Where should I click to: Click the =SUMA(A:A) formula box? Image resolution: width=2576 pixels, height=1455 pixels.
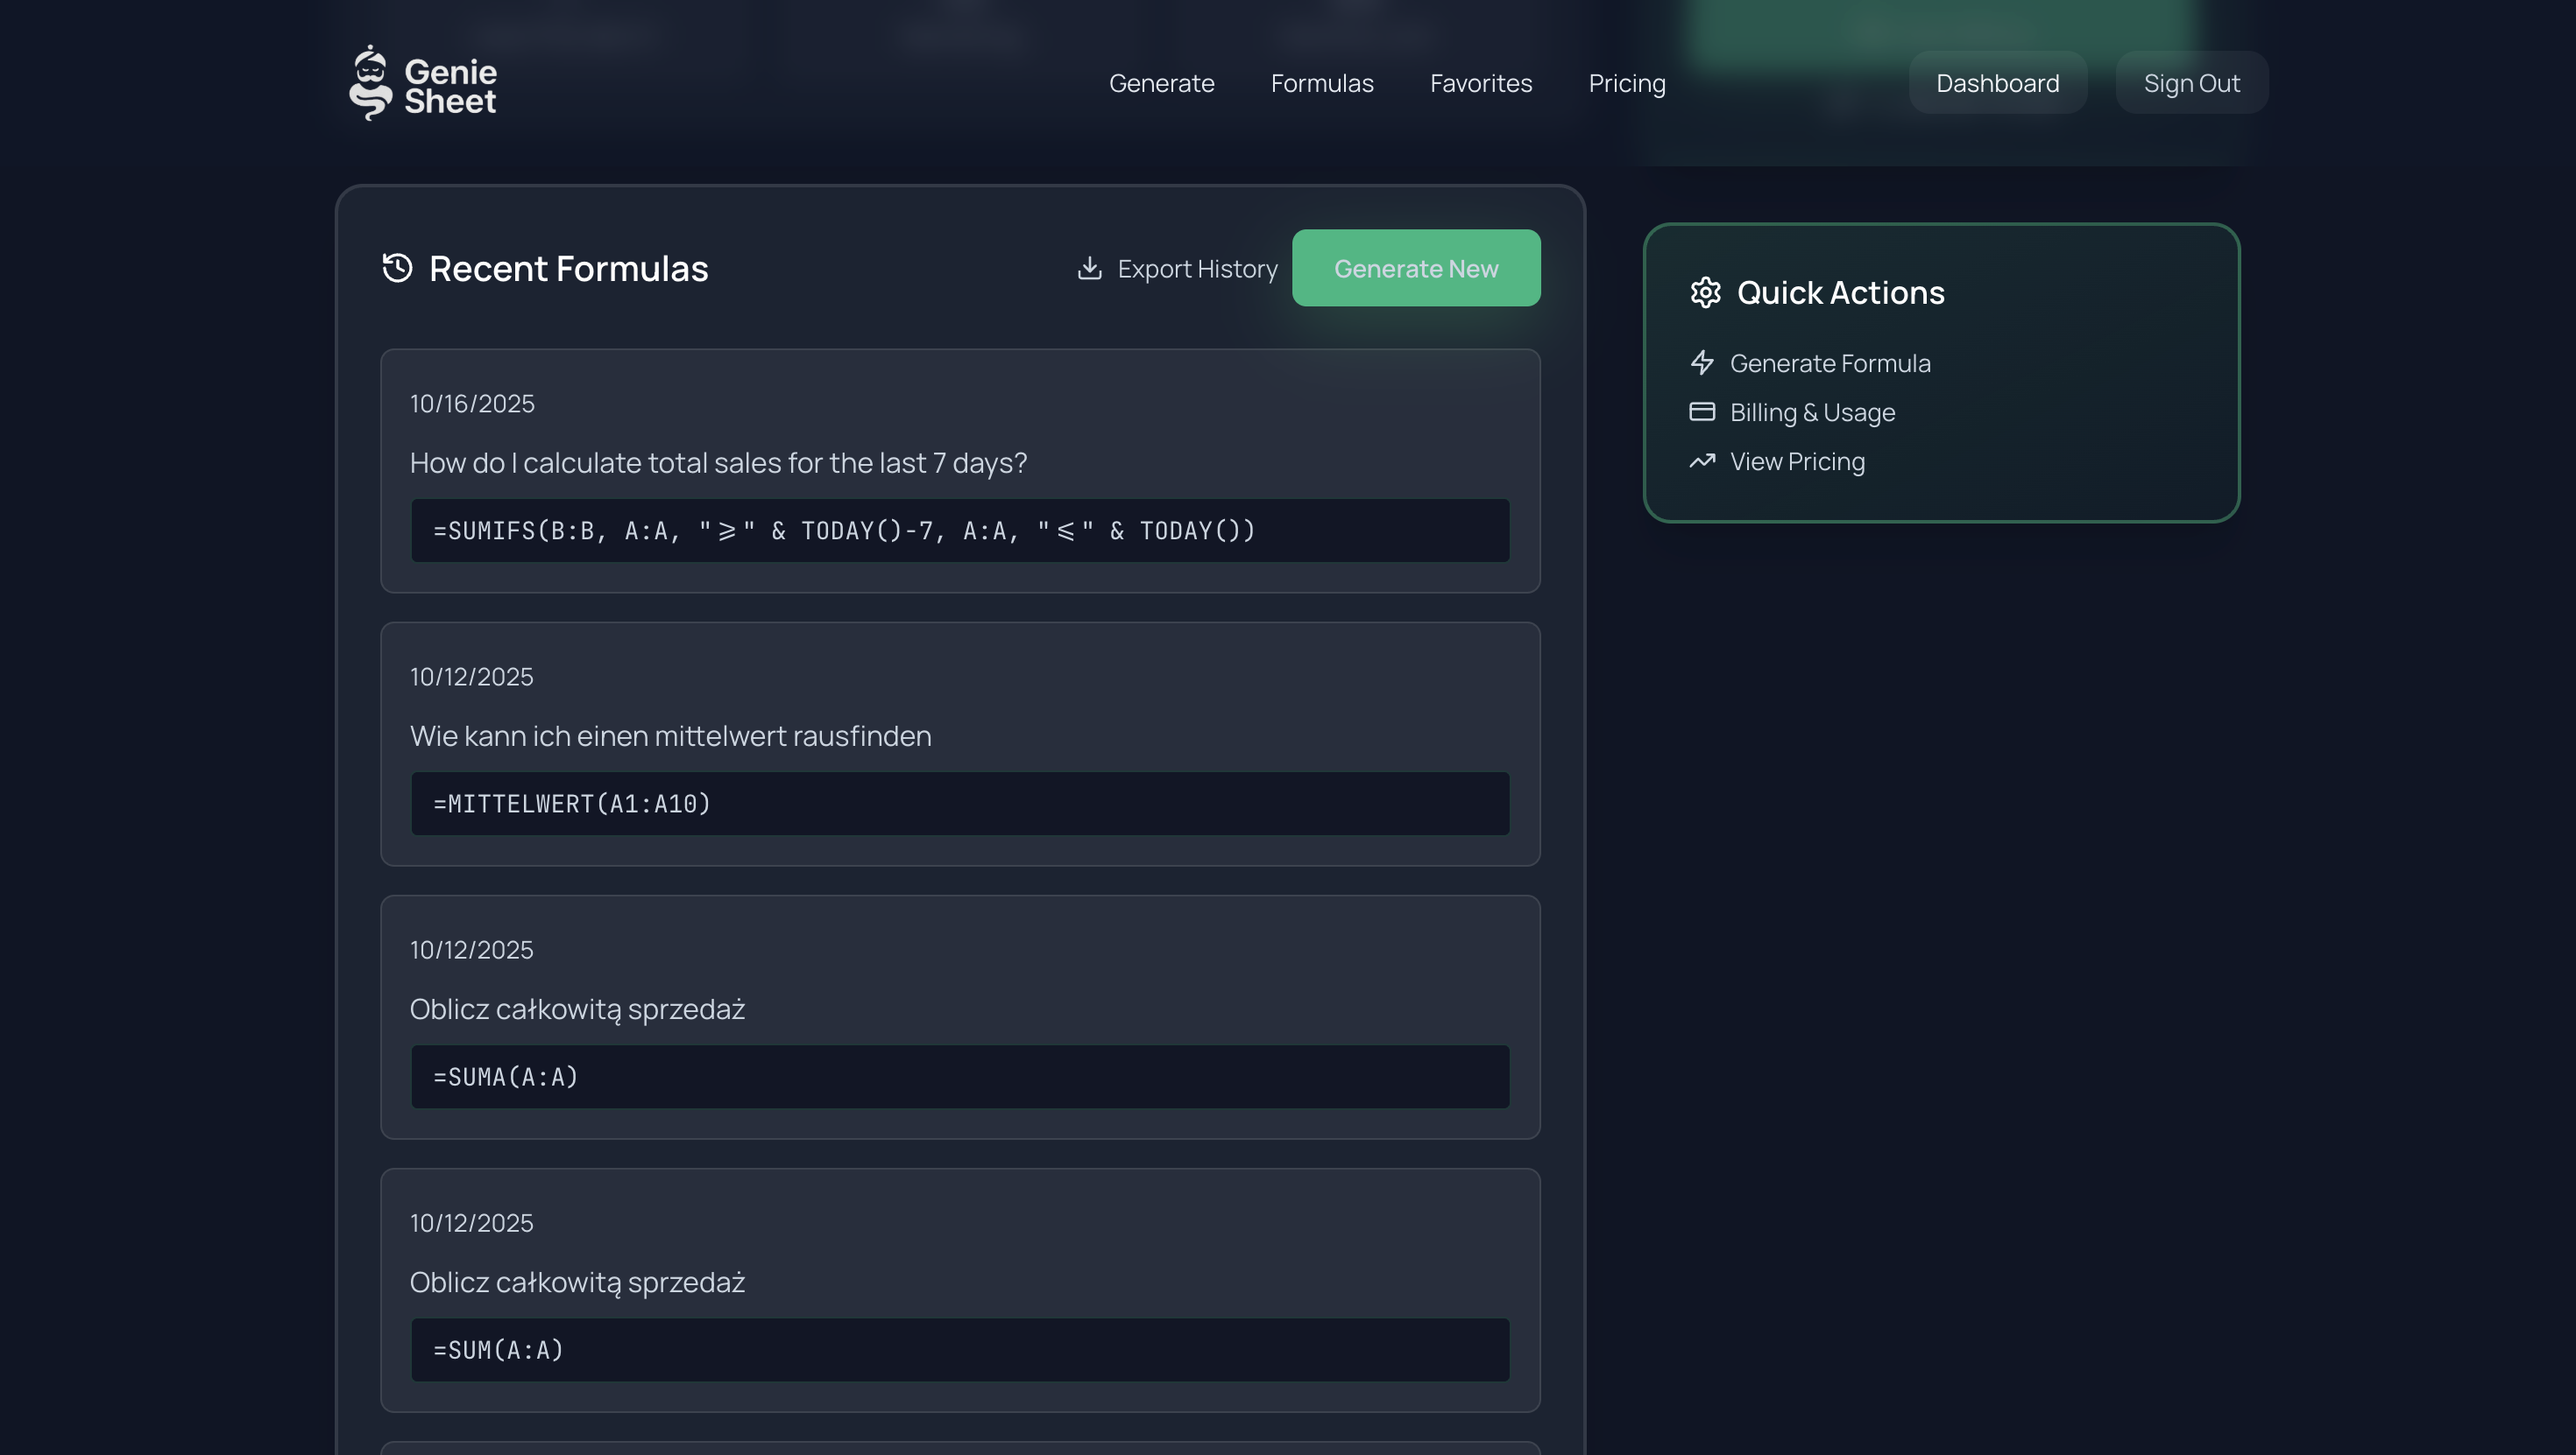coord(959,1076)
